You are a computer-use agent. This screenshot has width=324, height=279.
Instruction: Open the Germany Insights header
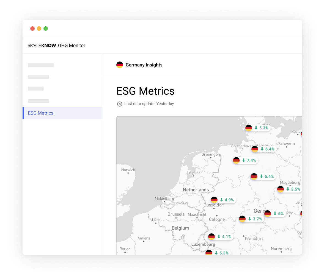144,65
